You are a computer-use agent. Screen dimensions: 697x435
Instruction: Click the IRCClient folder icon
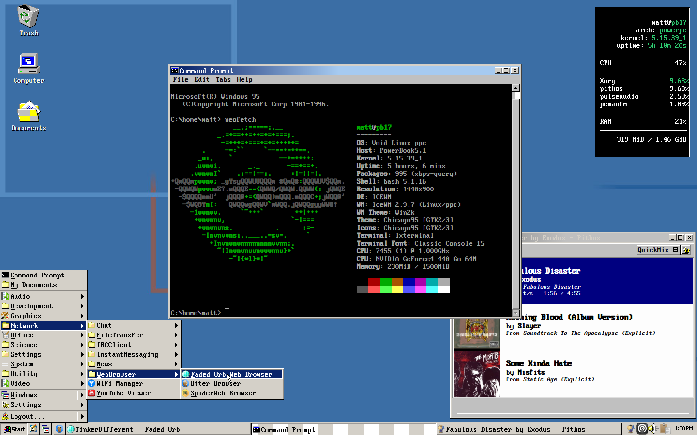coord(92,345)
